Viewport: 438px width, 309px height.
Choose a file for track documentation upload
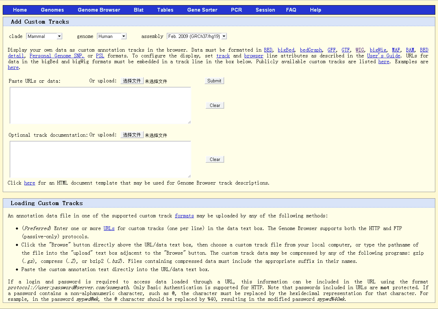pos(132,135)
